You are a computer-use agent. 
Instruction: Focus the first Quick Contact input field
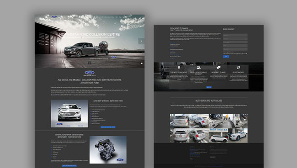point(235,35)
